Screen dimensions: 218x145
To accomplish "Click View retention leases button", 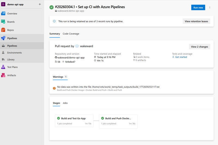I will [x=196, y=21].
